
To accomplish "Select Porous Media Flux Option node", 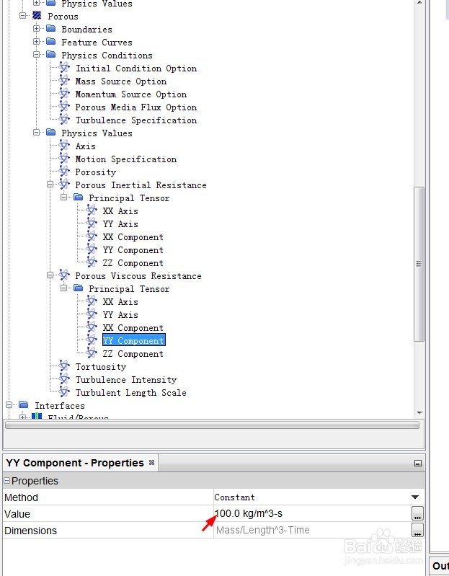I will [x=135, y=107].
